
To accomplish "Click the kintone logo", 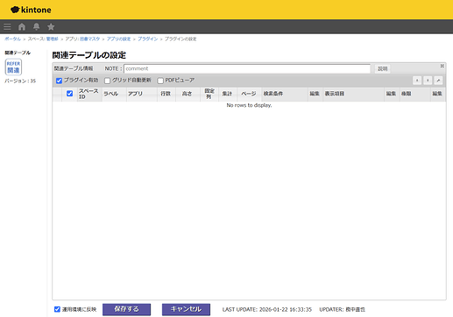I will pyautogui.click(x=31, y=10).
